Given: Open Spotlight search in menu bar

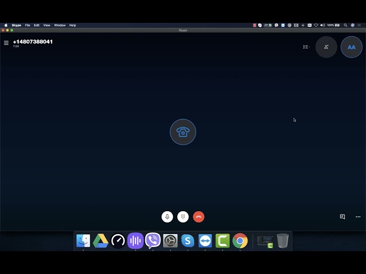Looking at the screenshot, I should tap(345, 25).
